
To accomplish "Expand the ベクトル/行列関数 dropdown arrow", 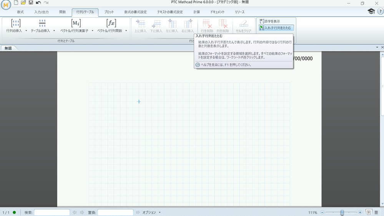I will 126,31.
